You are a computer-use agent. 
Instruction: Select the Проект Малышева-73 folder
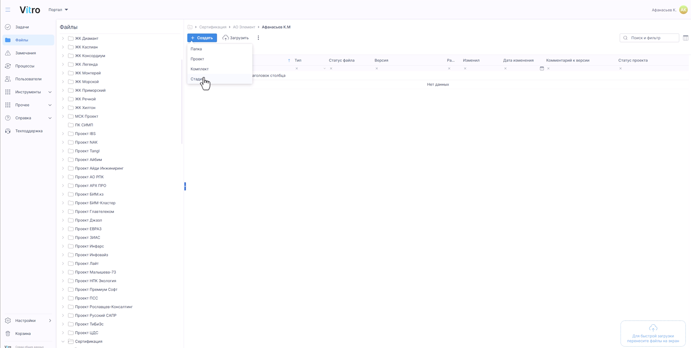[x=95, y=272]
